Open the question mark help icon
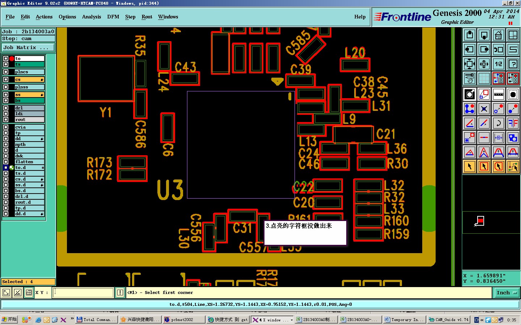521x325 pixels. (x=513, y=64)
